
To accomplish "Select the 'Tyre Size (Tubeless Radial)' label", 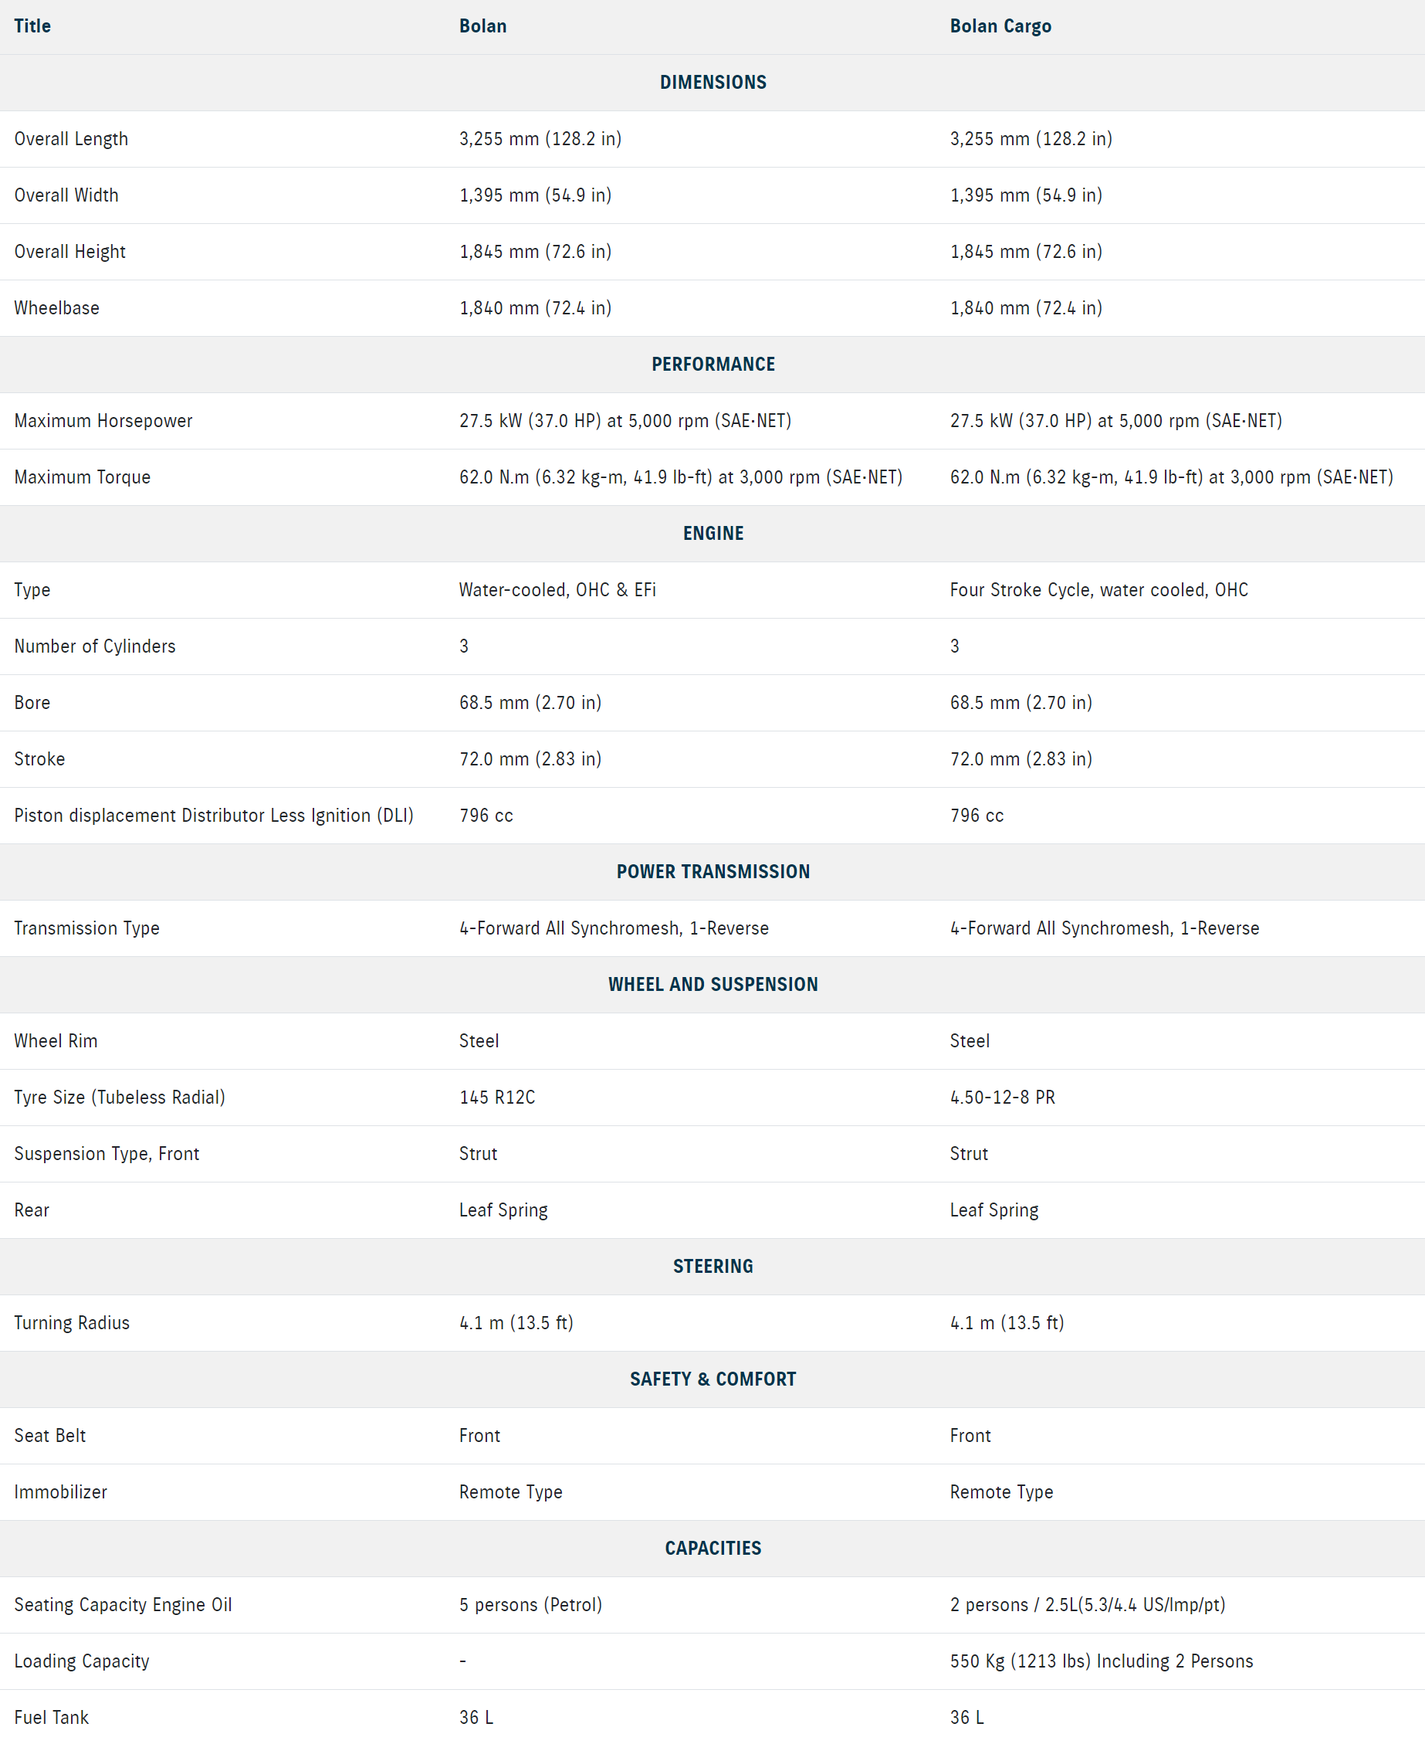I will coord(119,1097).
